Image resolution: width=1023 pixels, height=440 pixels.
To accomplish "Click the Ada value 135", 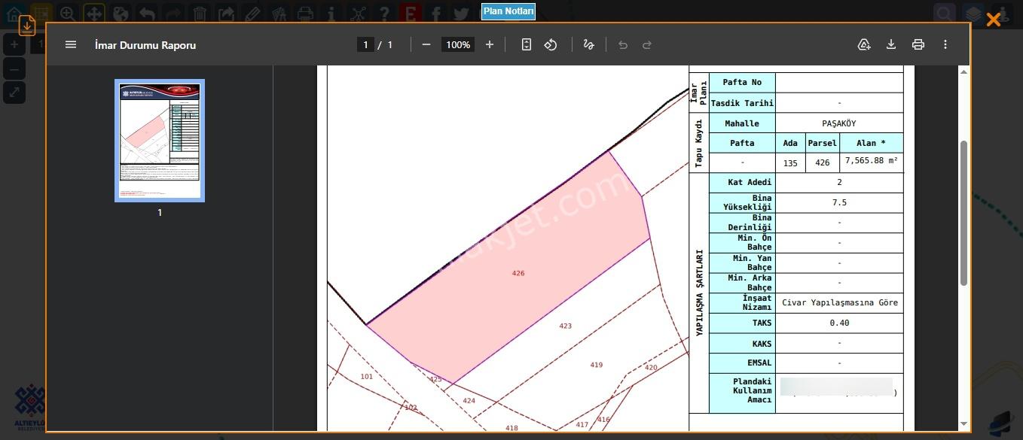I will [790, 162].
